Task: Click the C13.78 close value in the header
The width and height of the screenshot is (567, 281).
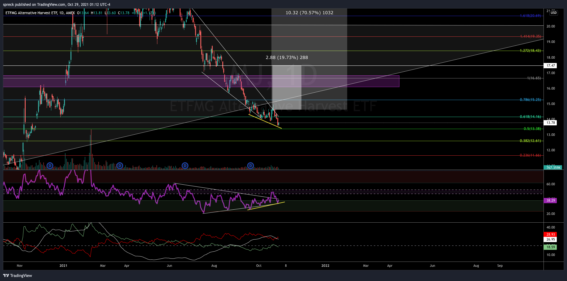Action: pyautogui.click(x=124, y=13)
